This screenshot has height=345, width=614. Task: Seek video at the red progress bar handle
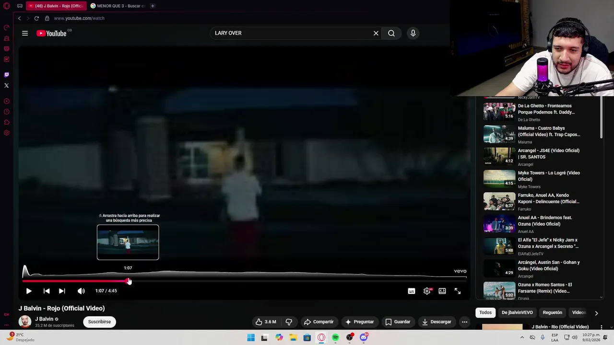click(x=129, y=281)
